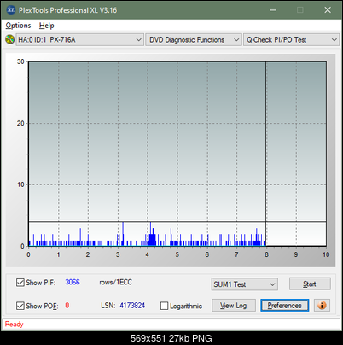Click the POF value 0
Screen dimensions: 343x345
tap(67, 306)
